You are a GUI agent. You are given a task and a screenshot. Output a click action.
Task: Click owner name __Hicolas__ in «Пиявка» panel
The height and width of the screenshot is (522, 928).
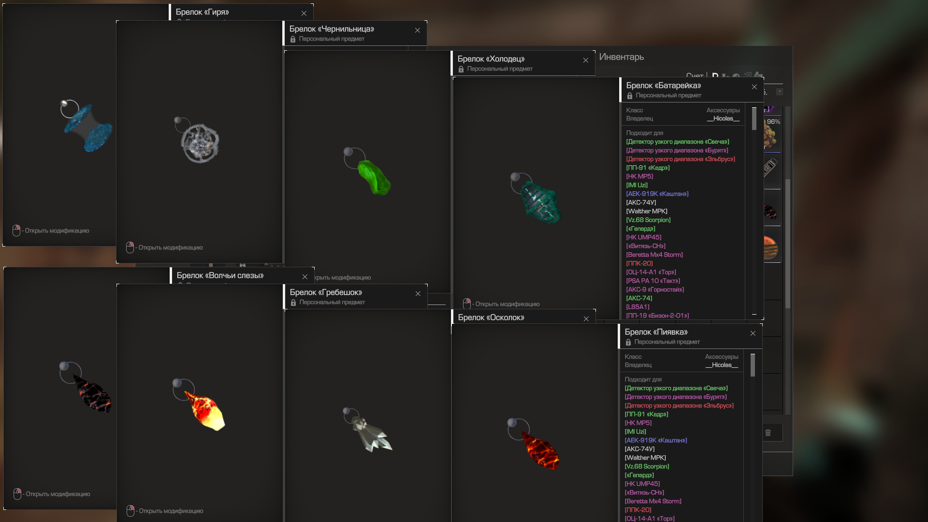(x=722, y=365)
